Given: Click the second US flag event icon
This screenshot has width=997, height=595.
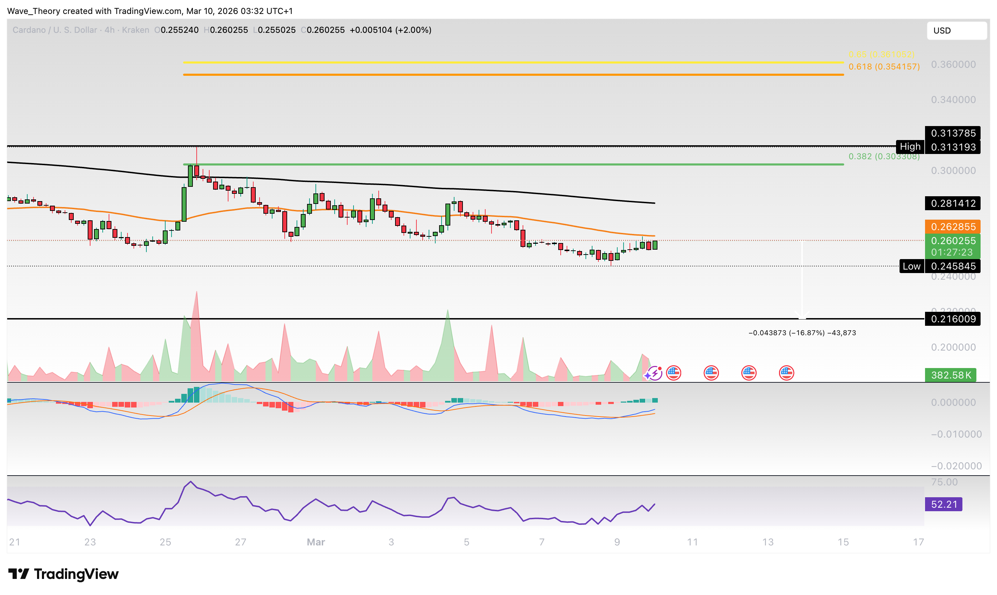Looking at the screenshot, I should tap(712, 373).
